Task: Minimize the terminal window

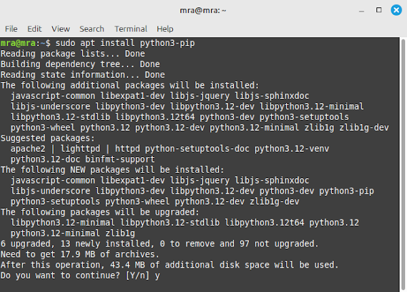Action: (362, 11)
